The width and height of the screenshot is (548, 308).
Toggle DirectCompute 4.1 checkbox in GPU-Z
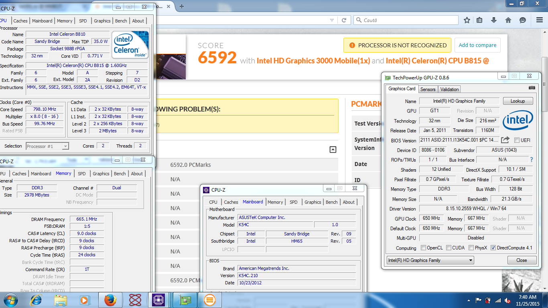(493, 248)
